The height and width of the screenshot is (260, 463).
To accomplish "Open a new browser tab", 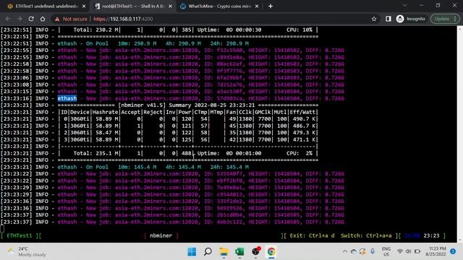I will 271,6.
